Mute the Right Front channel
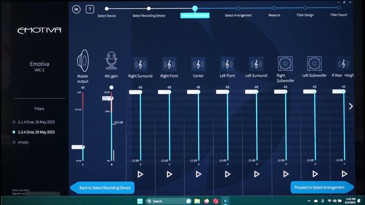Image resolution: width=365 pixels, height=205 pixels. coord(169,87)
